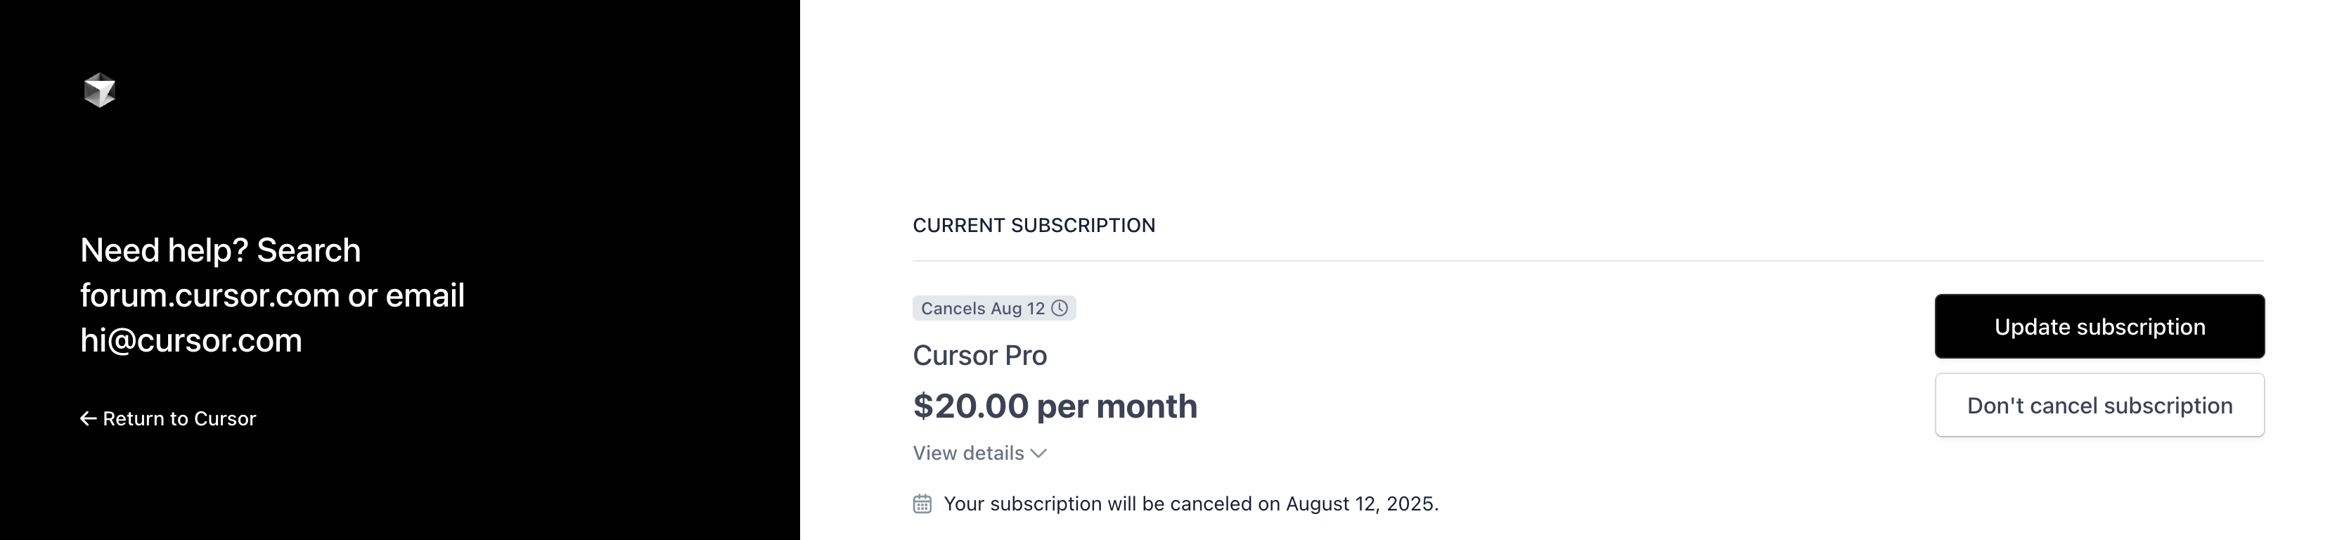This screenshot has height=540, width=2330.
Task: Follow the Return to Cursor link
Action: point(168,419)
